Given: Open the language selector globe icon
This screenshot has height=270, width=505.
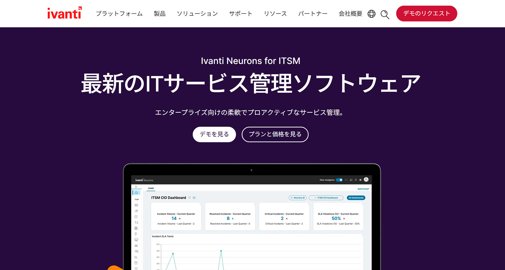Looking at the screenshot, I should coord(371,14).
